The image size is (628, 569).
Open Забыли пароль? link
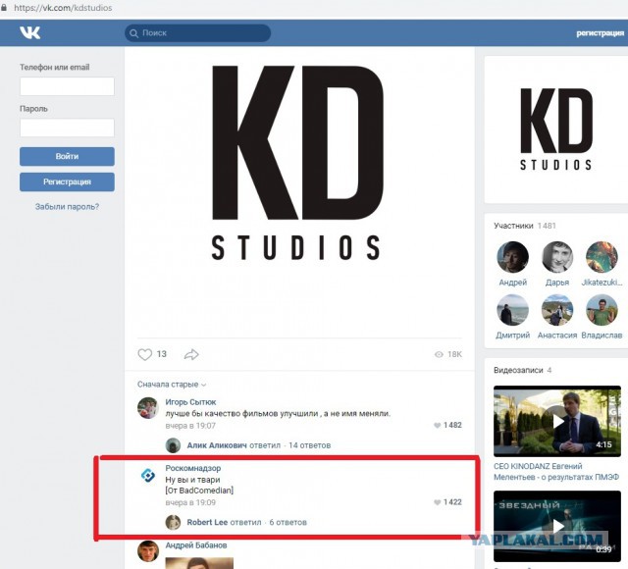(67, 207)
